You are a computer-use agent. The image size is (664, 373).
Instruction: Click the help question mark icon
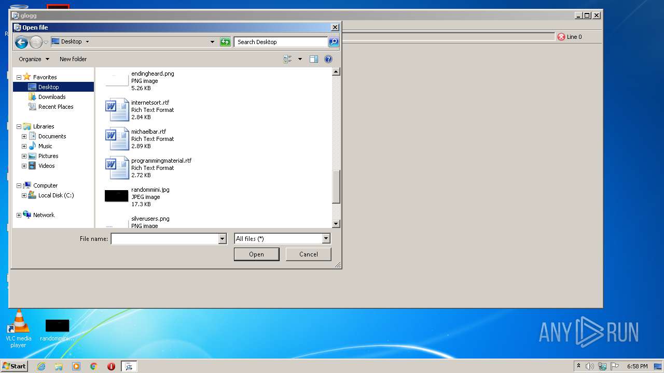pyautogui.click(x=328, y=59)
